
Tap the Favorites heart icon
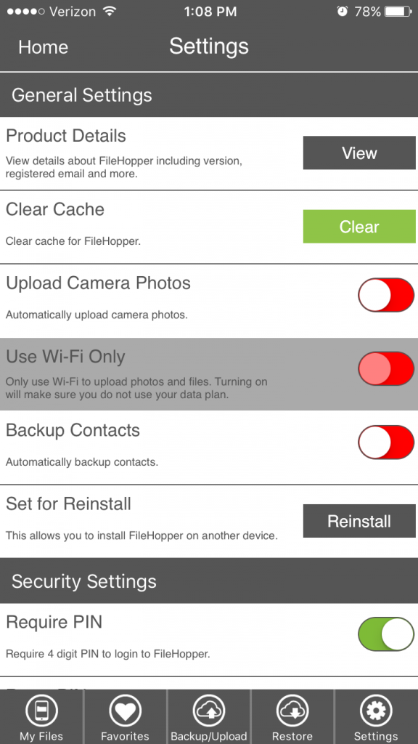pos(125,711)
